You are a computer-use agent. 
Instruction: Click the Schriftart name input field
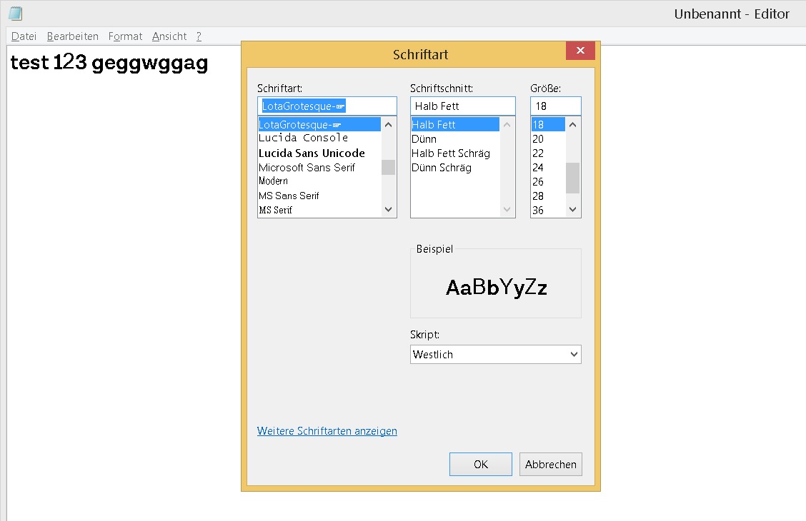[327, 106]
